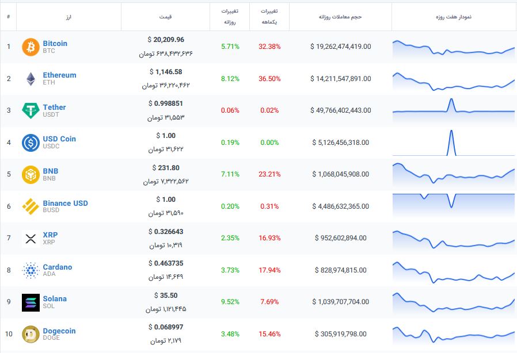Open the Solana coin page link
The image size is (517, 353).
coord(55,298)
